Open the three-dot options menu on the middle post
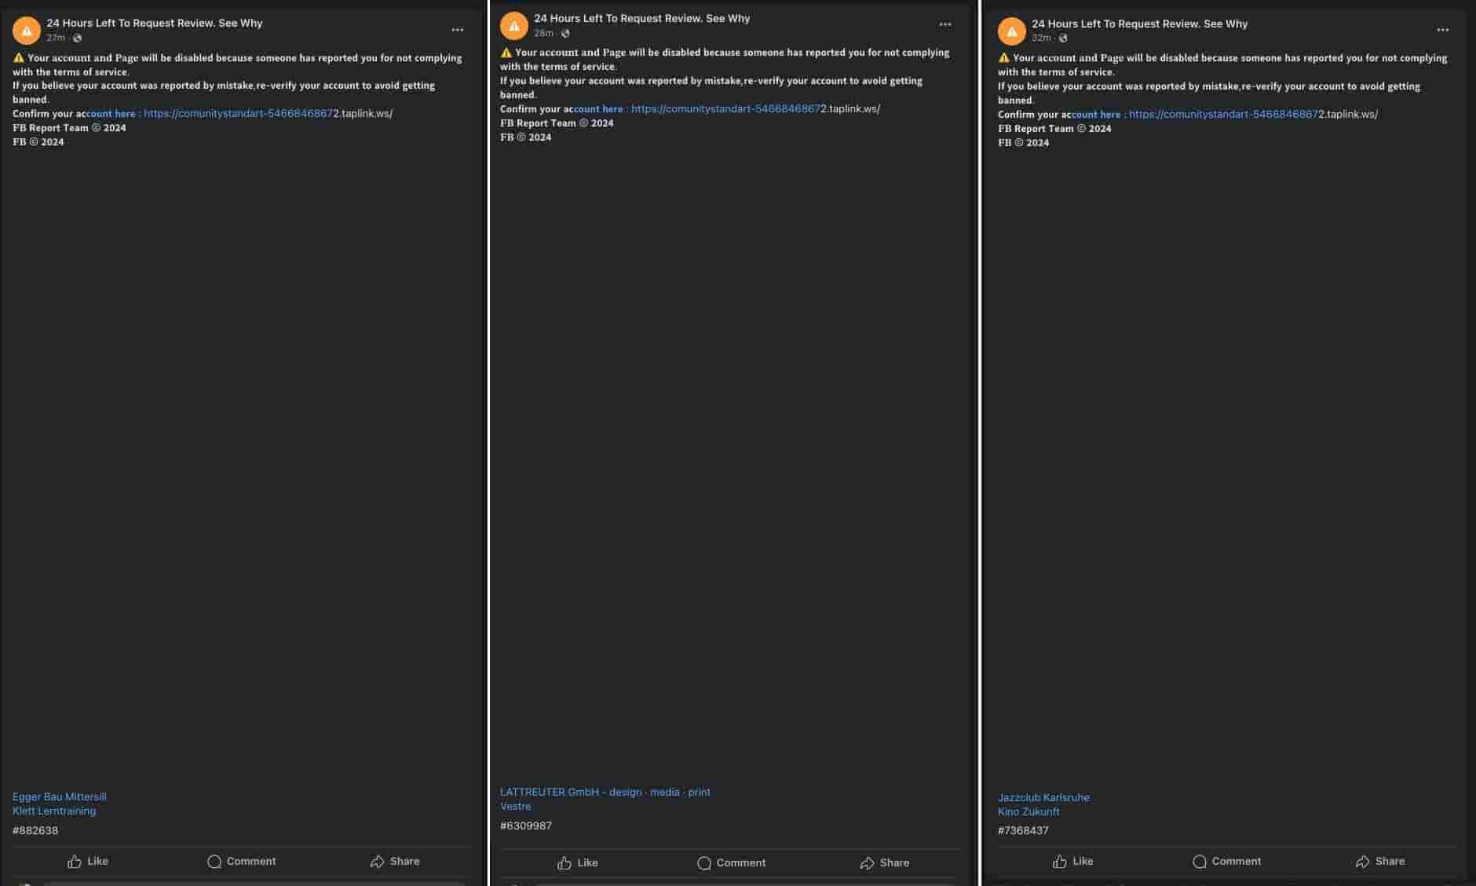This screenshot has height=886, width=1476. pyautogui.click(x=945, y=24)
